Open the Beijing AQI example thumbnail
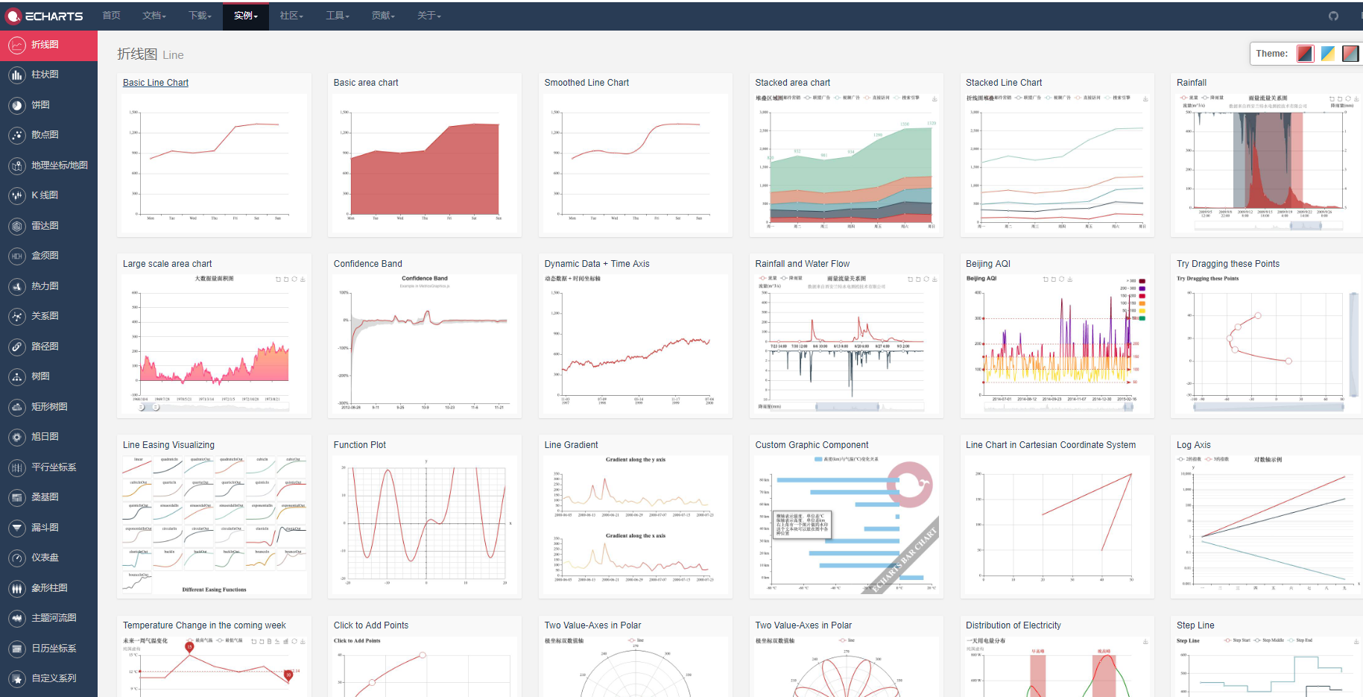 (1057, 343)
